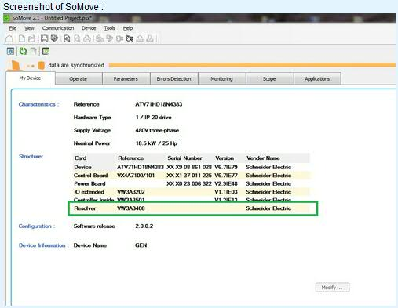Select the My Device tab
398x308 pixels.
point(30,78)
